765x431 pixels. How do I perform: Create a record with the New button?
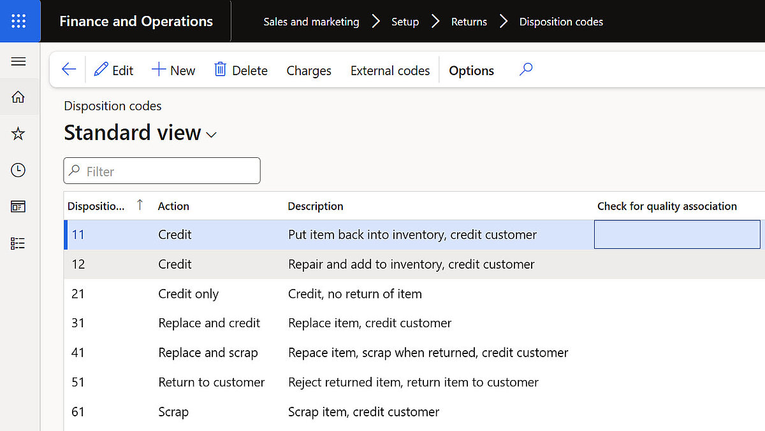(173, 70)
